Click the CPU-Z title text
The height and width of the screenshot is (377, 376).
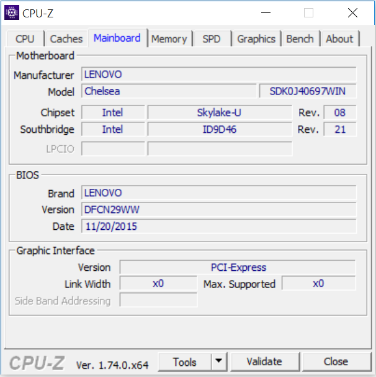point(38,14)
